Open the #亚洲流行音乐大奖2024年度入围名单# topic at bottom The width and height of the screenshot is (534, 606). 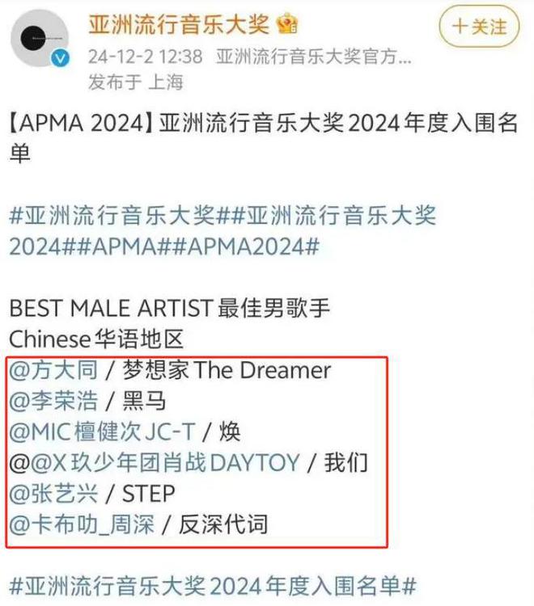[x=213, y=586]
